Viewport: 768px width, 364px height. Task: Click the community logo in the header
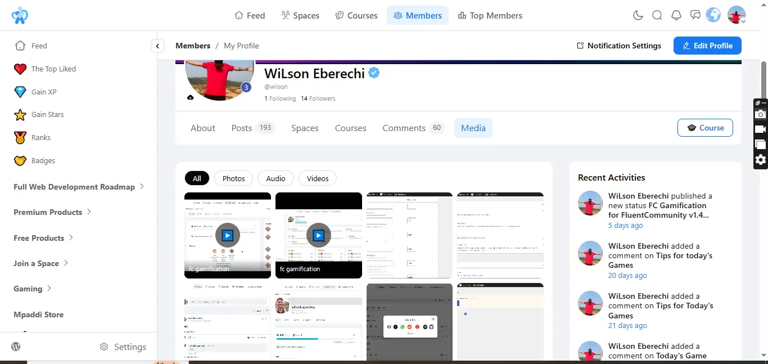tap(20, 16)
